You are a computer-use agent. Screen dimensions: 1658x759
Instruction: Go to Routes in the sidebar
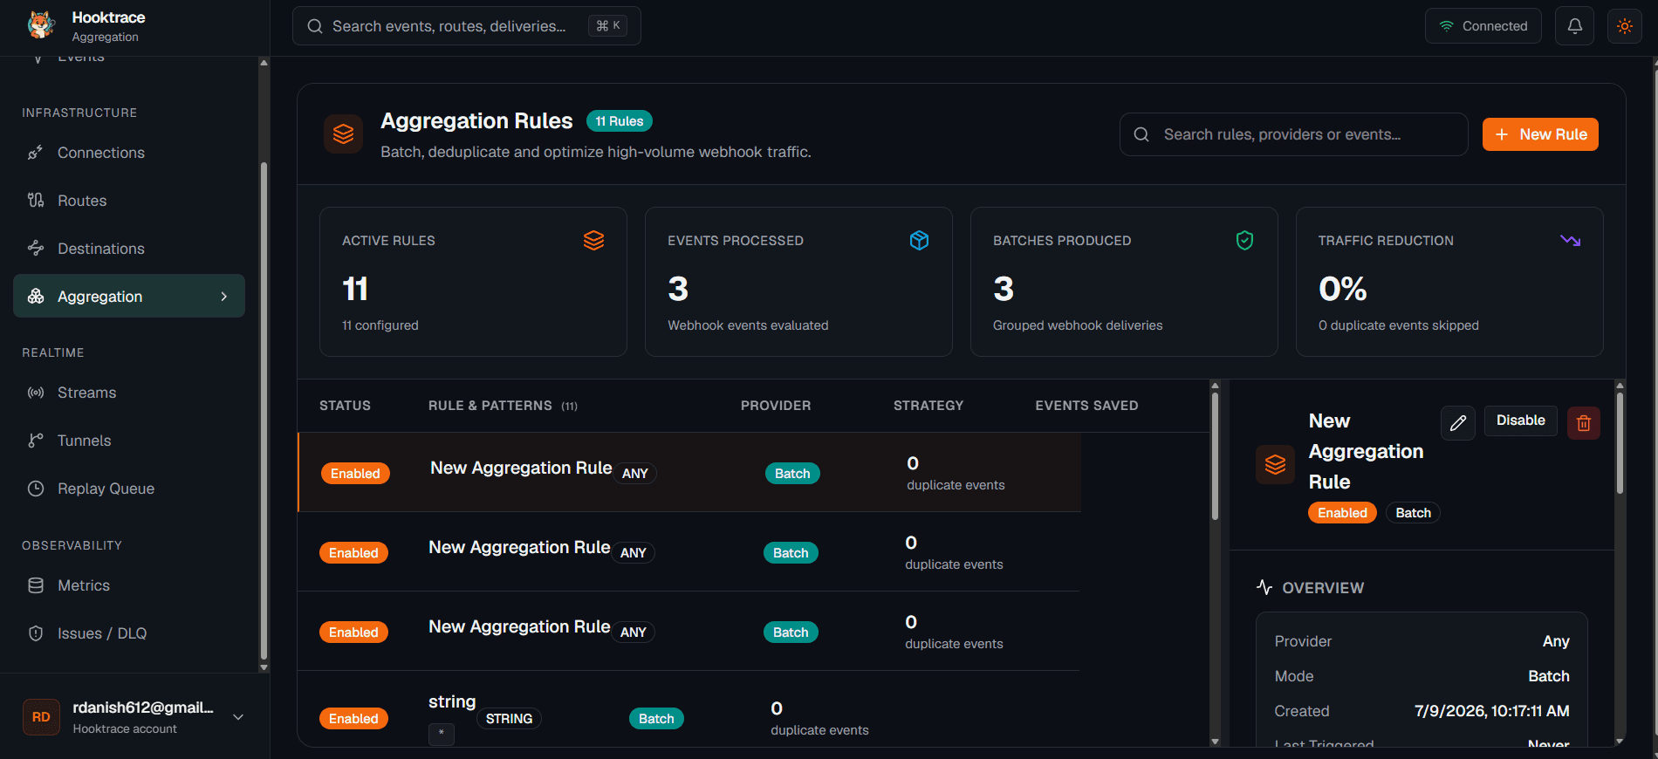point(129,201)
